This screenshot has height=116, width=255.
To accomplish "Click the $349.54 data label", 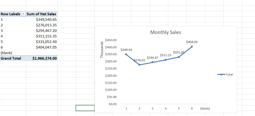I will [126, 50].
